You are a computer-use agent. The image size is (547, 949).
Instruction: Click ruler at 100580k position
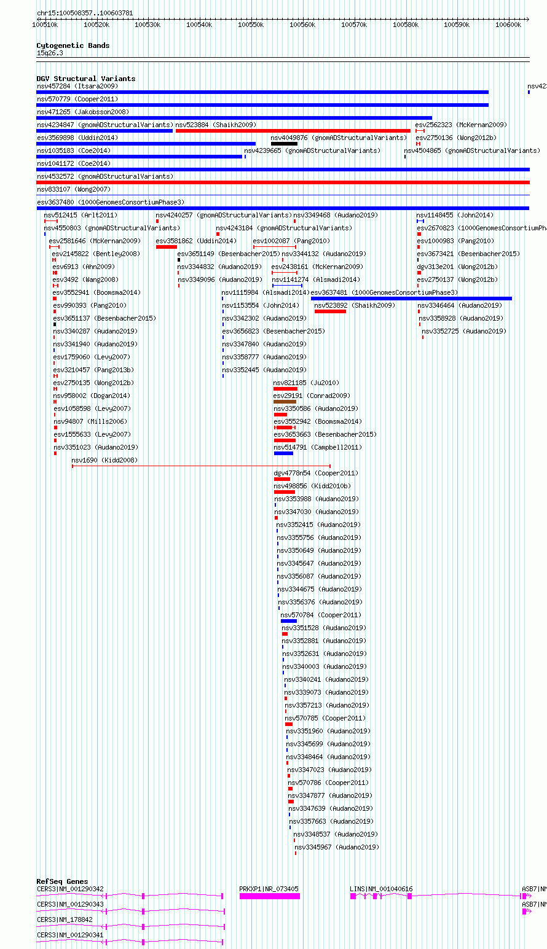point(406,25)
